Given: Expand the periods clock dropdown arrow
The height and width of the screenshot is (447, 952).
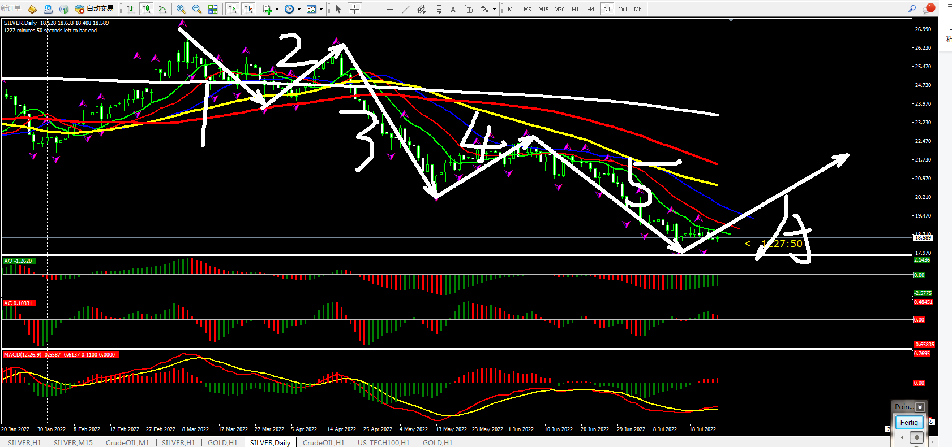Looking at the screenshot, I should pos(299,10).
